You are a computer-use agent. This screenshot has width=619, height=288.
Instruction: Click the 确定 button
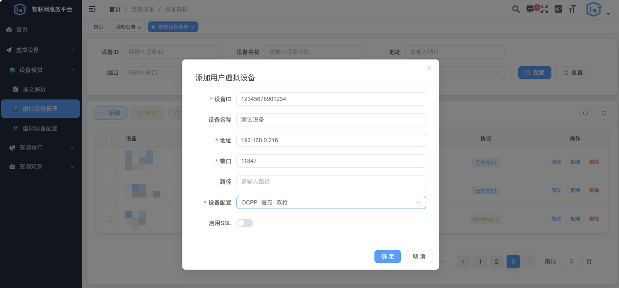coord(388,257)
